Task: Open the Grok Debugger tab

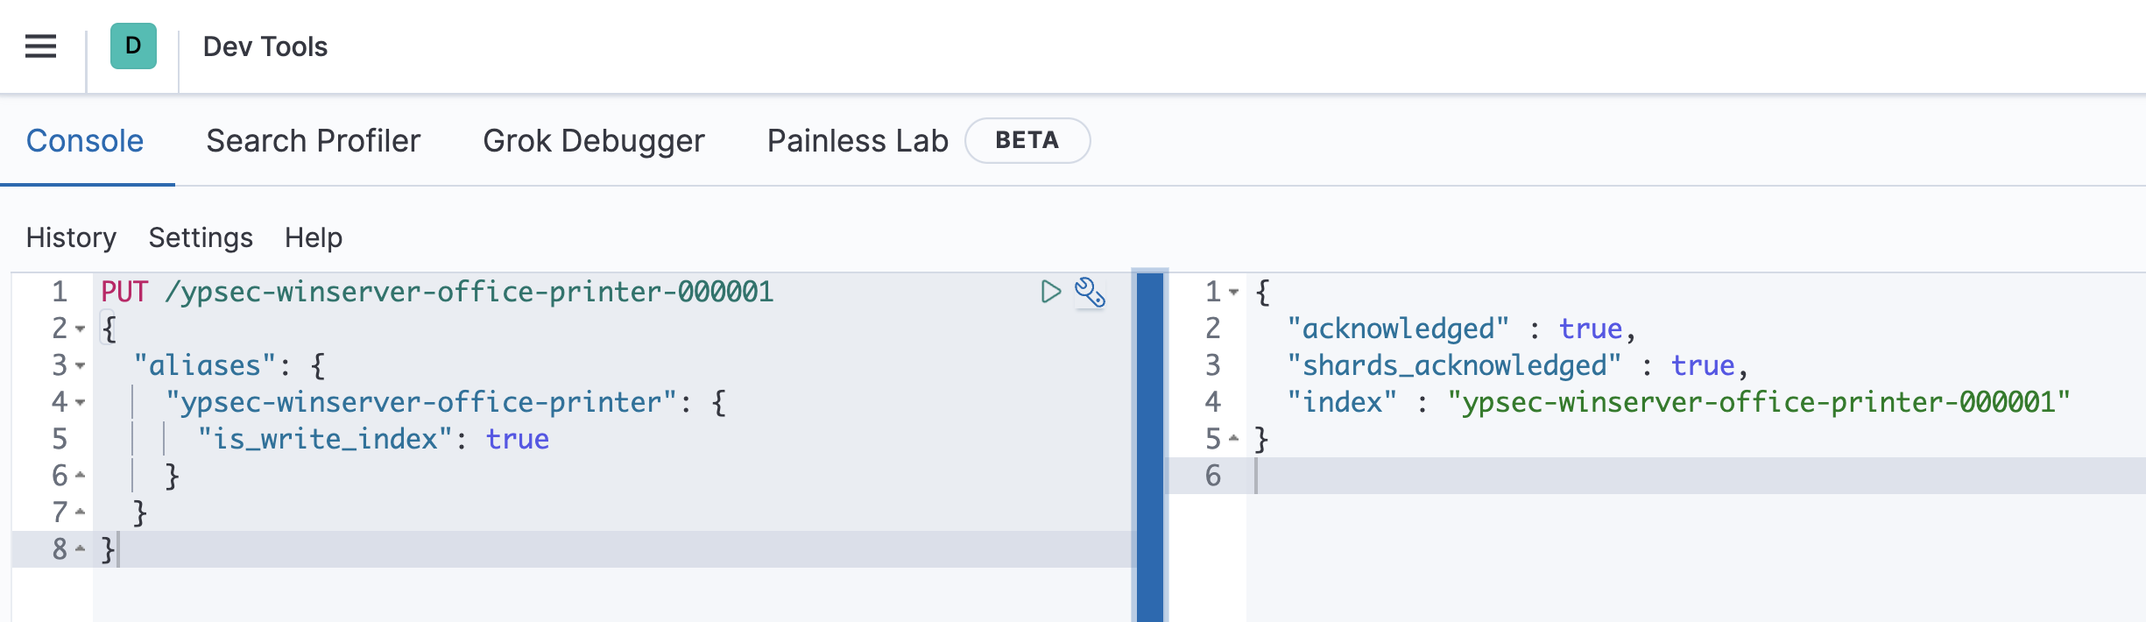Action: point(593,141)
